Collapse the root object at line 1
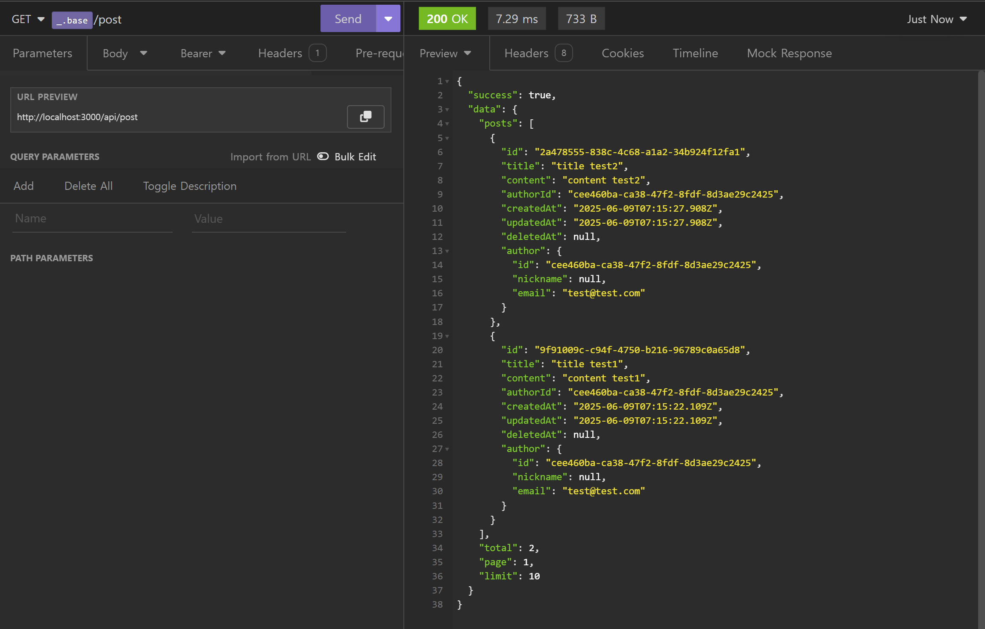 point(447,81)
